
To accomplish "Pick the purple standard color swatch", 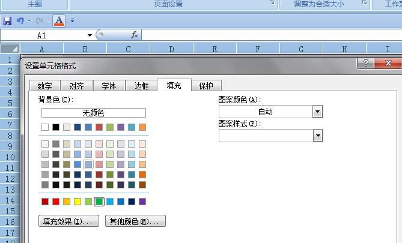I will click(x=142, y=202).
